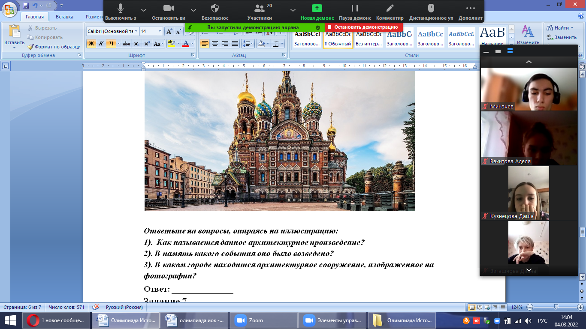Start a new share (Новая демонстрация)
586x329 pixels.
(x=317, y=12)
